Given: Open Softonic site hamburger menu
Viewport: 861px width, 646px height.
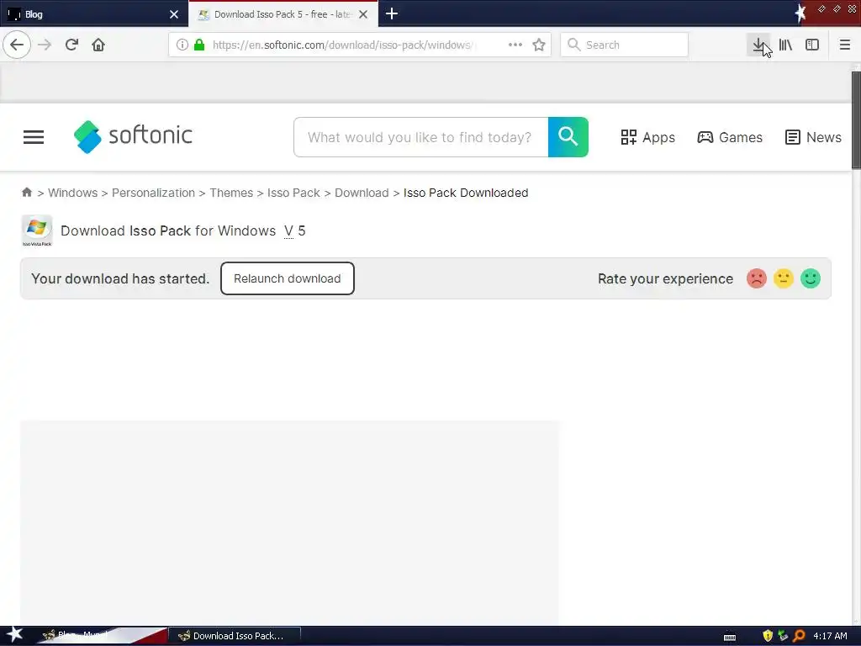Looking at the screenshot, I should [x=34, y=137].
